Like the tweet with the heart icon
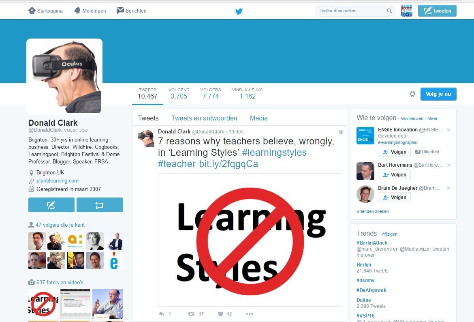Viewport: 474px width, 322px height. [221, 314]
